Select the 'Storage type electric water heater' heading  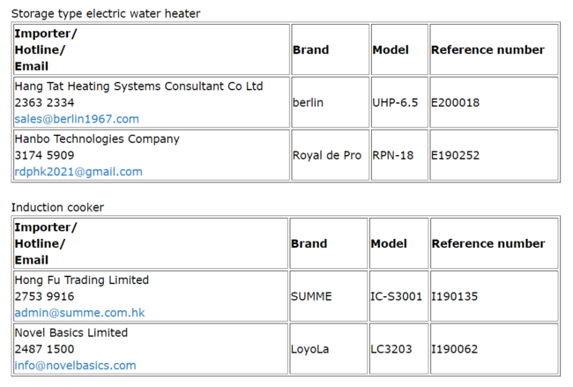106,13
